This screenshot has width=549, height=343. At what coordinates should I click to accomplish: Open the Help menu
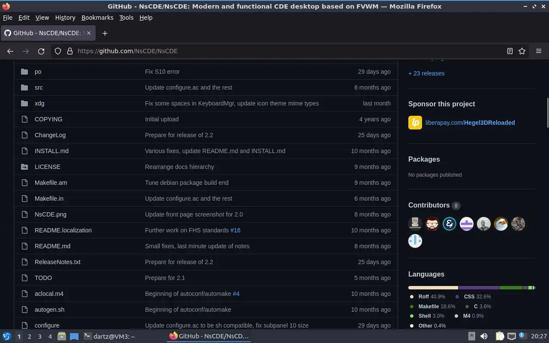(146, 18)
